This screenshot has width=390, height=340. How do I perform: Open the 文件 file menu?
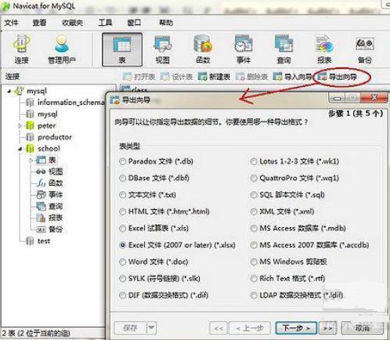(11, 23)
